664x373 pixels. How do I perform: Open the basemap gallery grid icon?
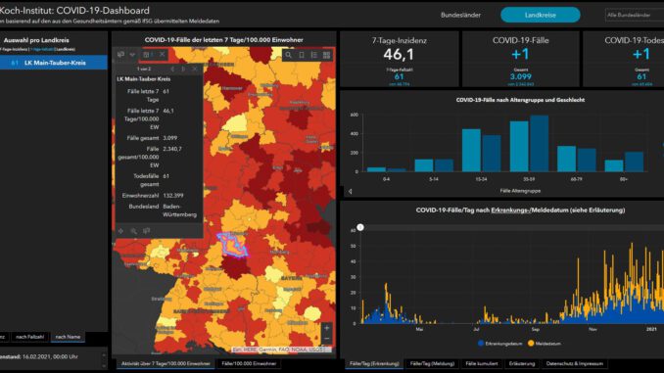326,55
